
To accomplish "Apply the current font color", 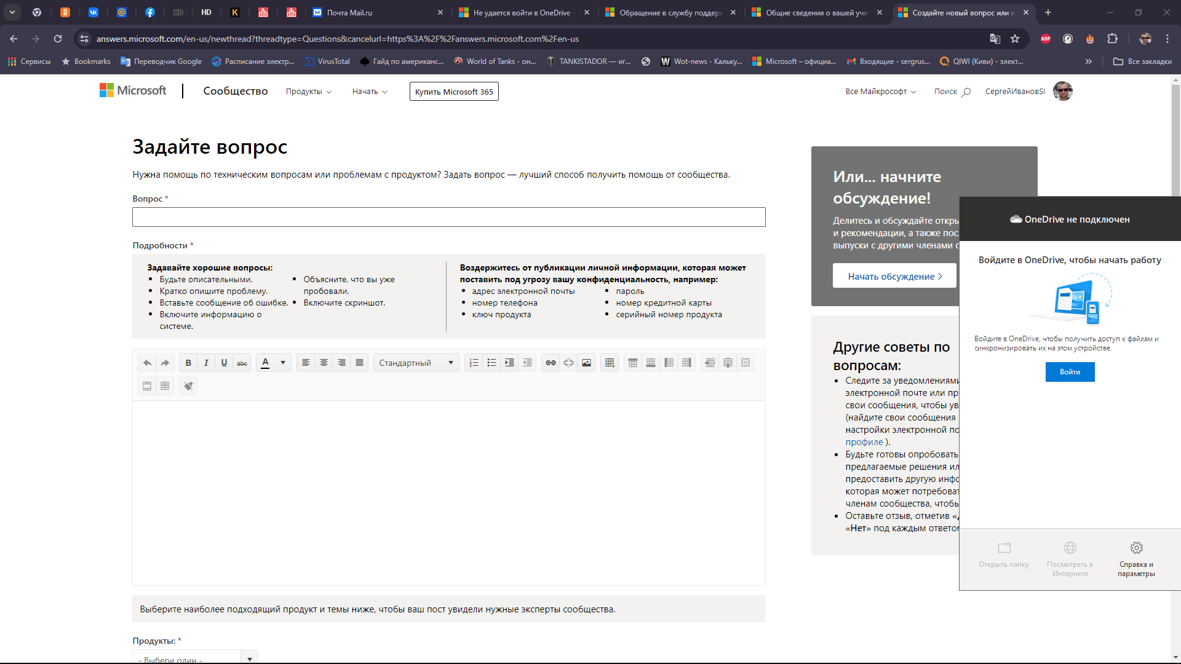I will [x=265, y=363].
